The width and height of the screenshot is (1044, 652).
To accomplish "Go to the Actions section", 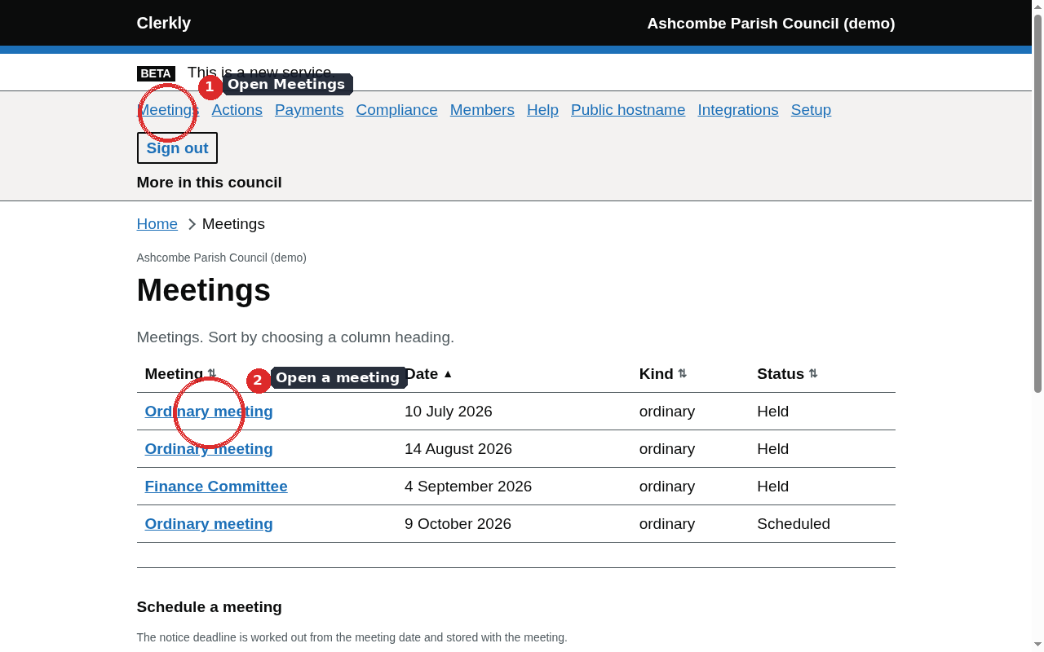I will click(x=237, y=110).
